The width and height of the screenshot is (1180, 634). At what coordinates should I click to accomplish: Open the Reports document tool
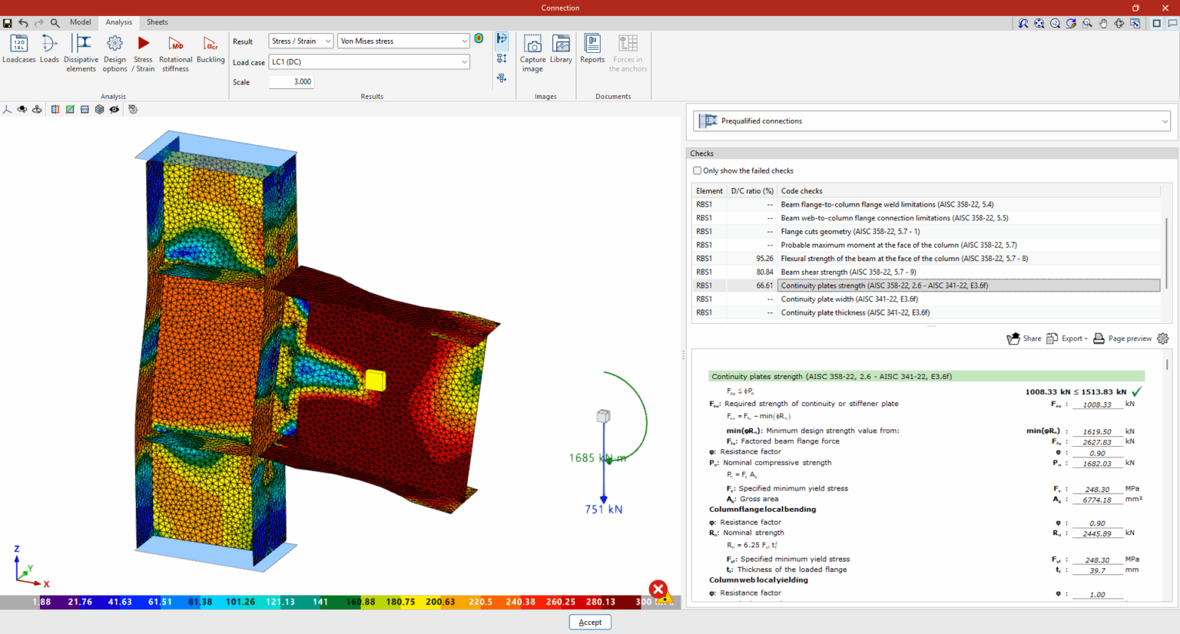click(x=592, y=51)
